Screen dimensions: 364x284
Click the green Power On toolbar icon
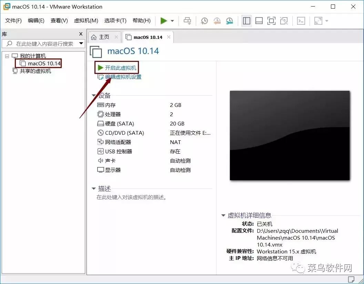164,21
